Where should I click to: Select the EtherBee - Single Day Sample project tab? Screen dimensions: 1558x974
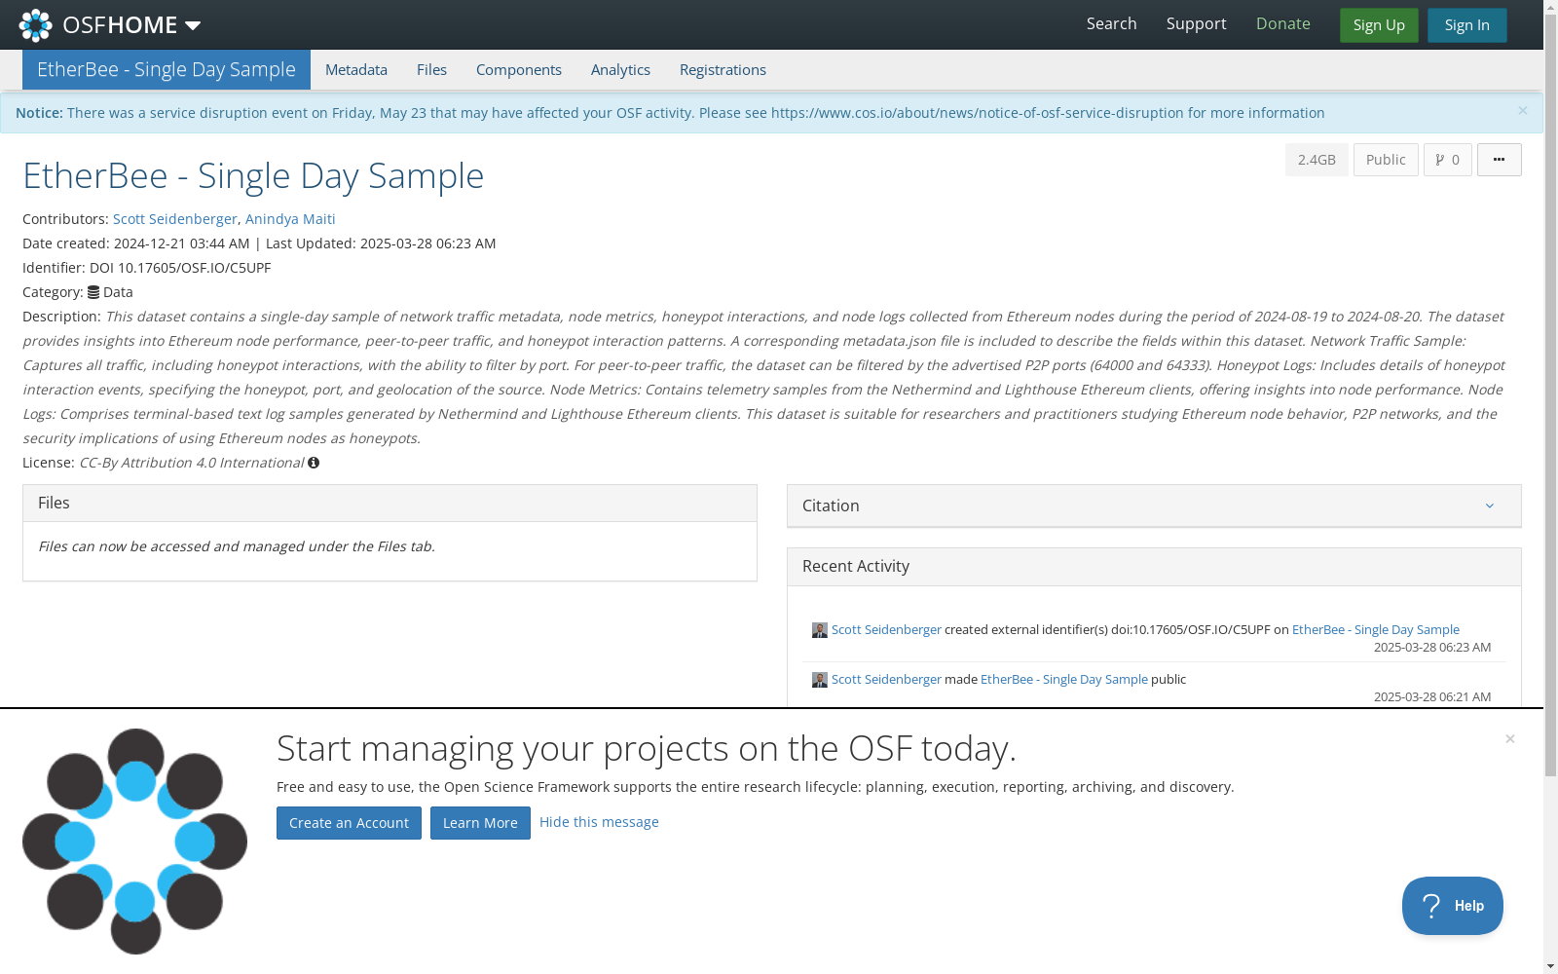coord(167,70)
